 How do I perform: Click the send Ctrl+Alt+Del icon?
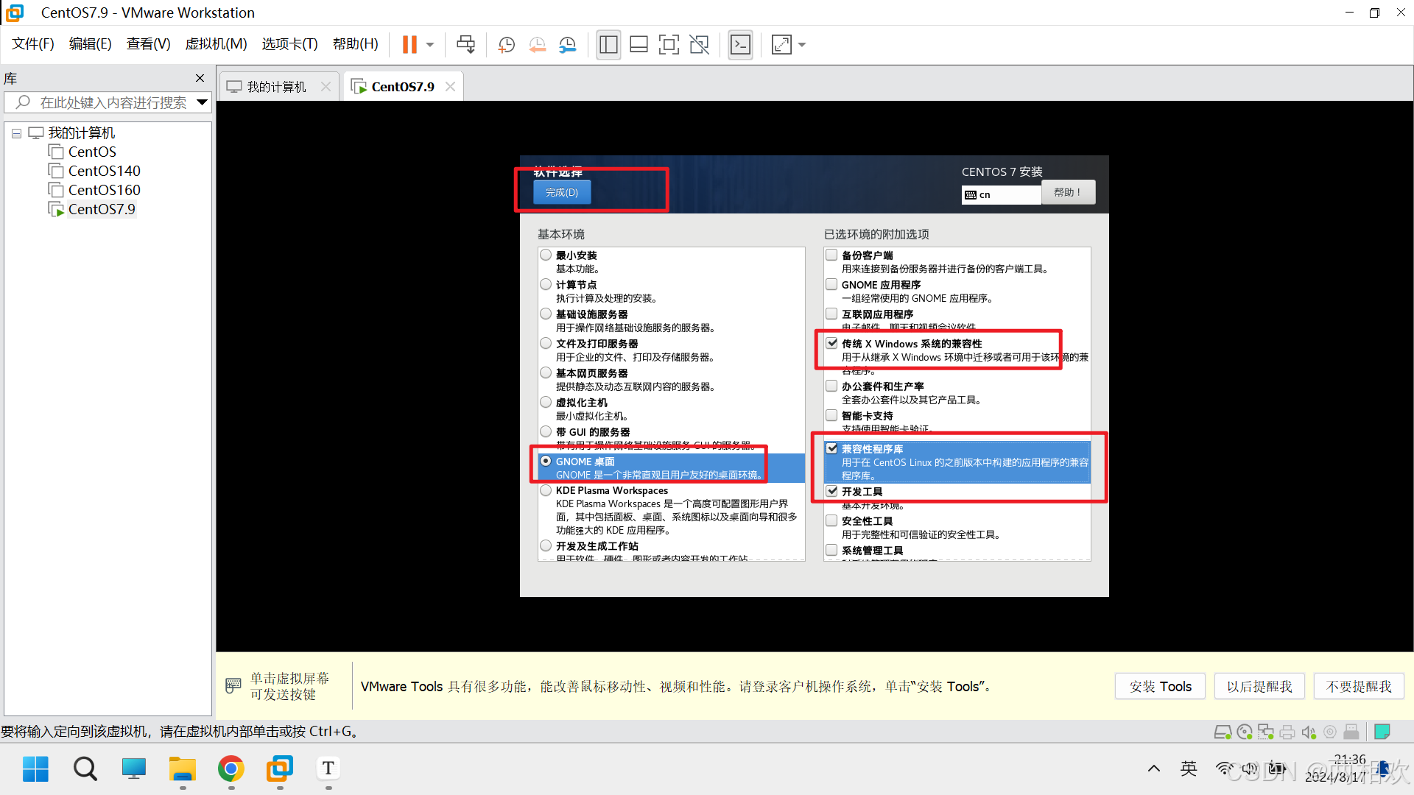coord(465,45)
